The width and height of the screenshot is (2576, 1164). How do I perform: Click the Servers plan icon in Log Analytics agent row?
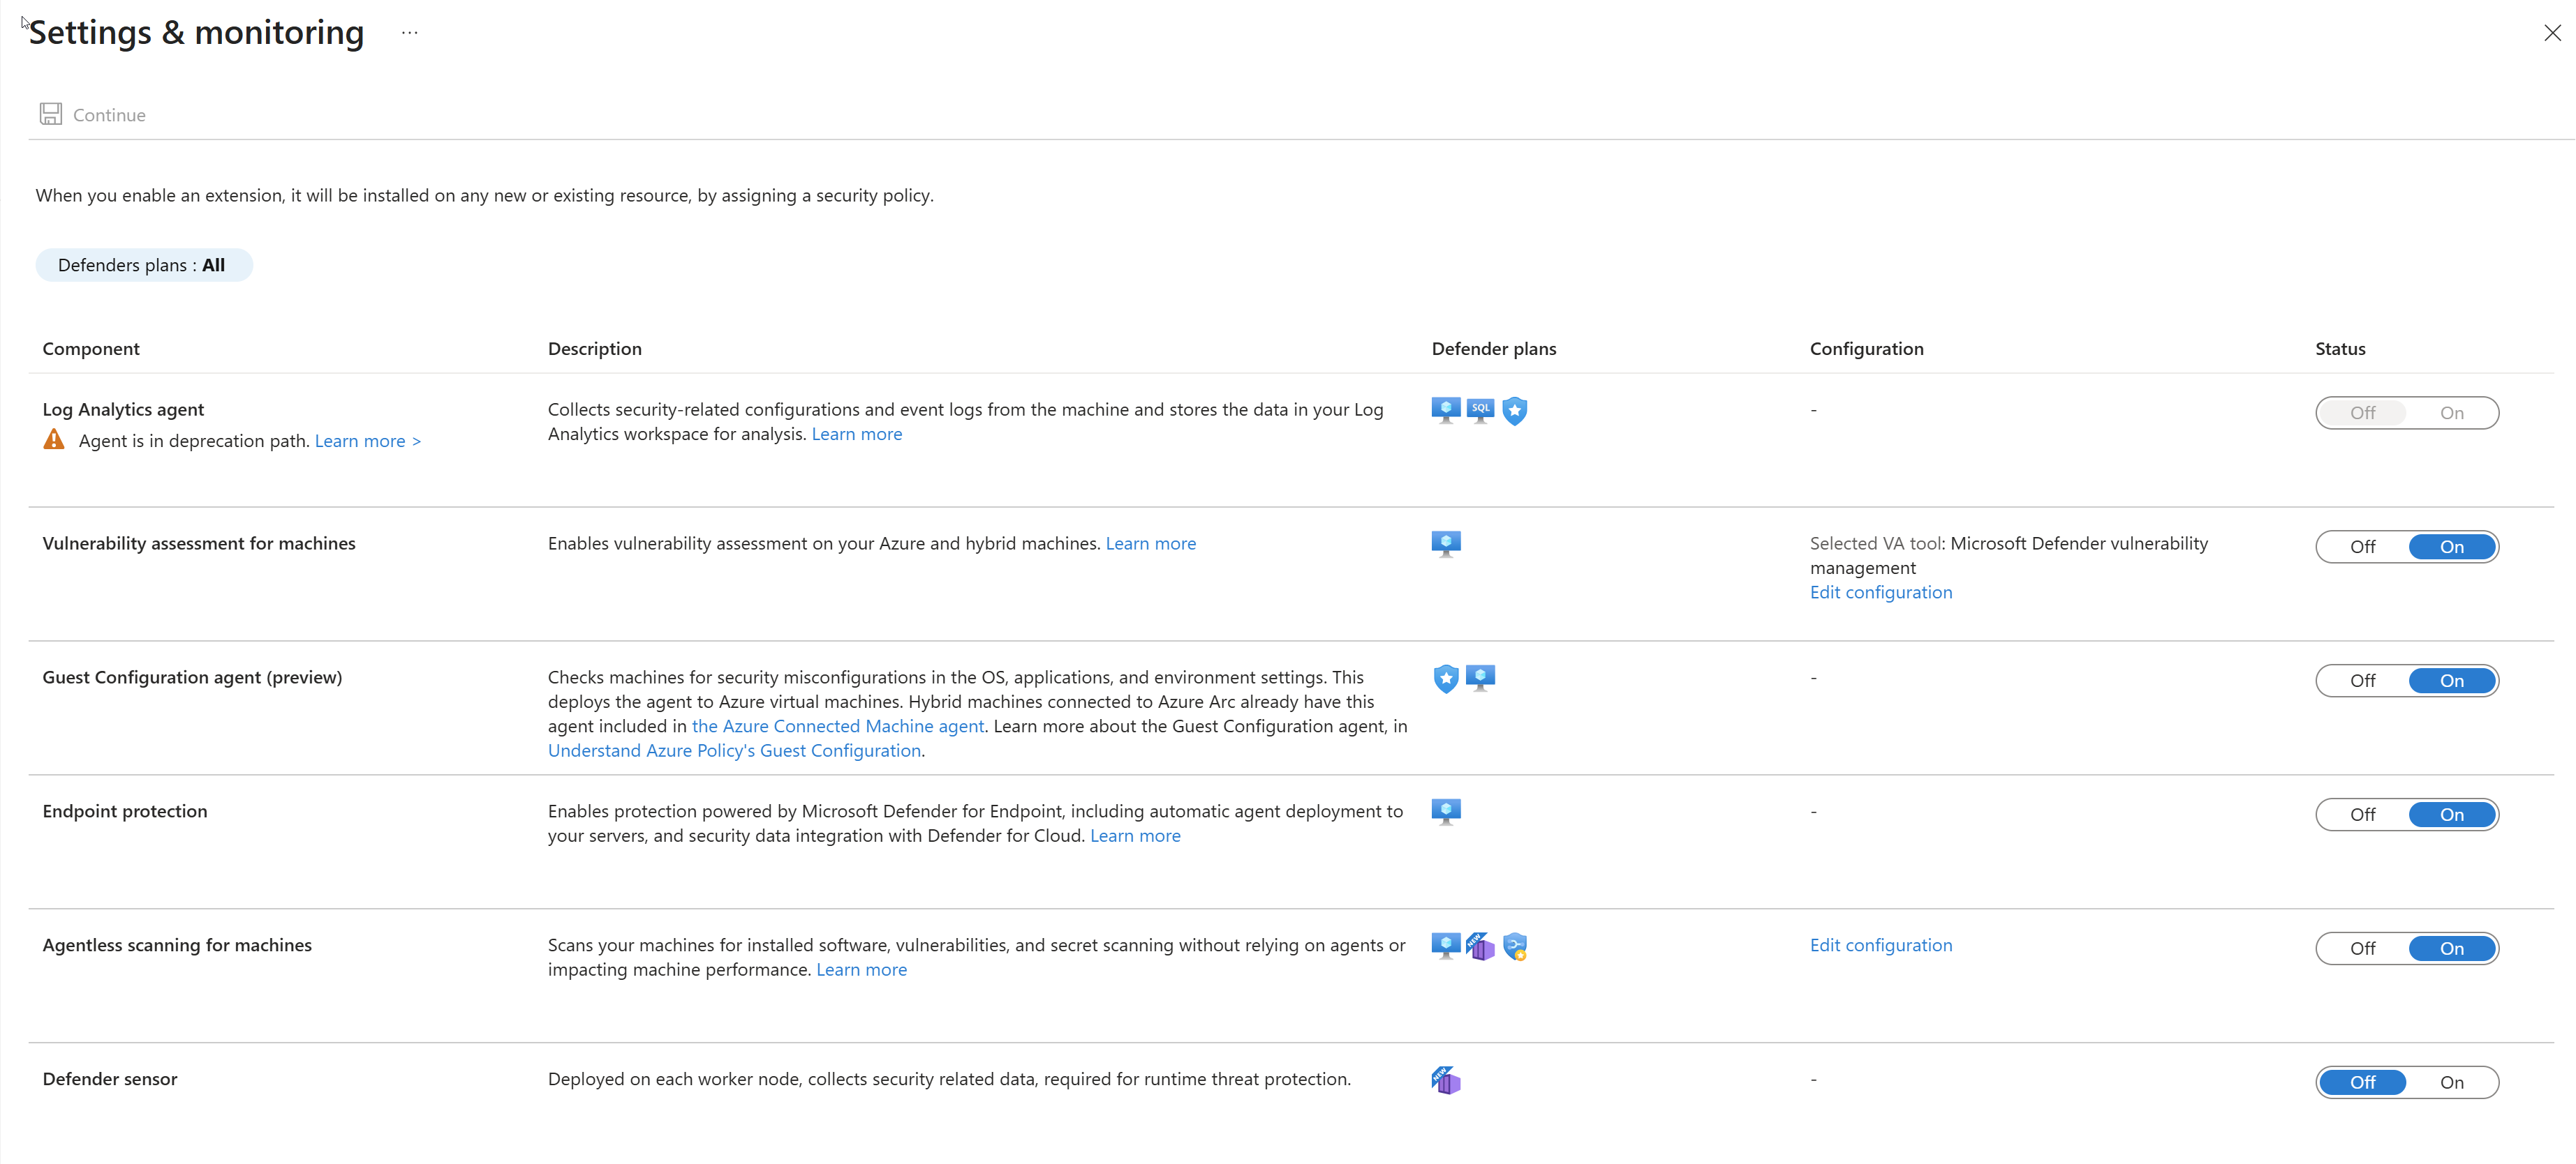1446,411
